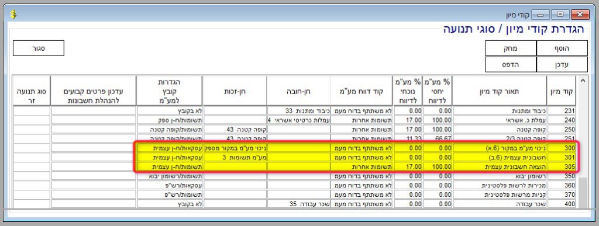This screenshot has width=599, height=226.
Task: Click relative VAT value 100.00 in row 305
Action: point(438,166)
